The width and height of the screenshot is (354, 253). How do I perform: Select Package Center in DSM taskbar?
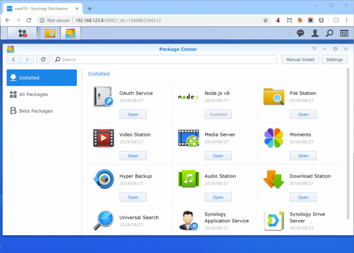point(70,33)
